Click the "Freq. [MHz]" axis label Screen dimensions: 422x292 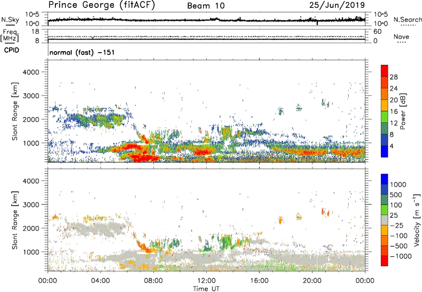tap(9, 35)
